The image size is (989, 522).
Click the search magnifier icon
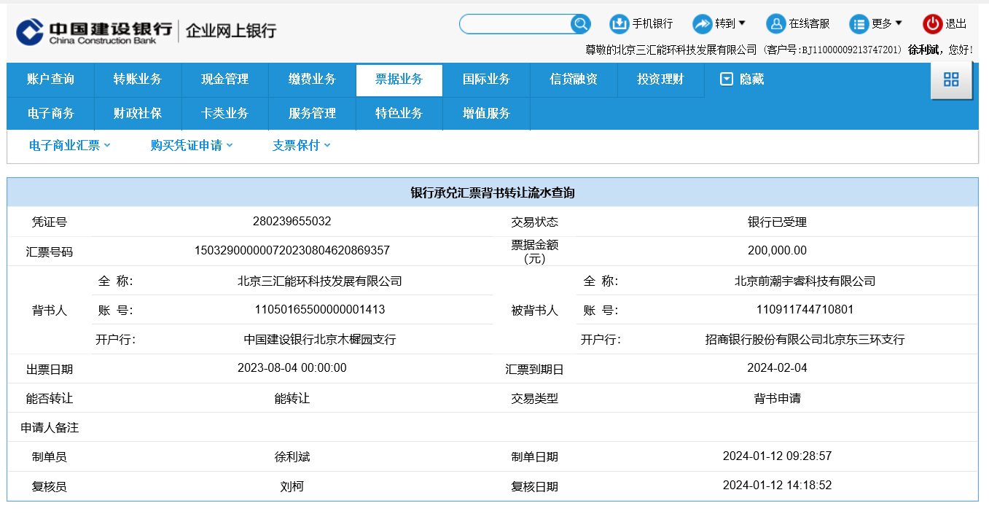[580, 24]
